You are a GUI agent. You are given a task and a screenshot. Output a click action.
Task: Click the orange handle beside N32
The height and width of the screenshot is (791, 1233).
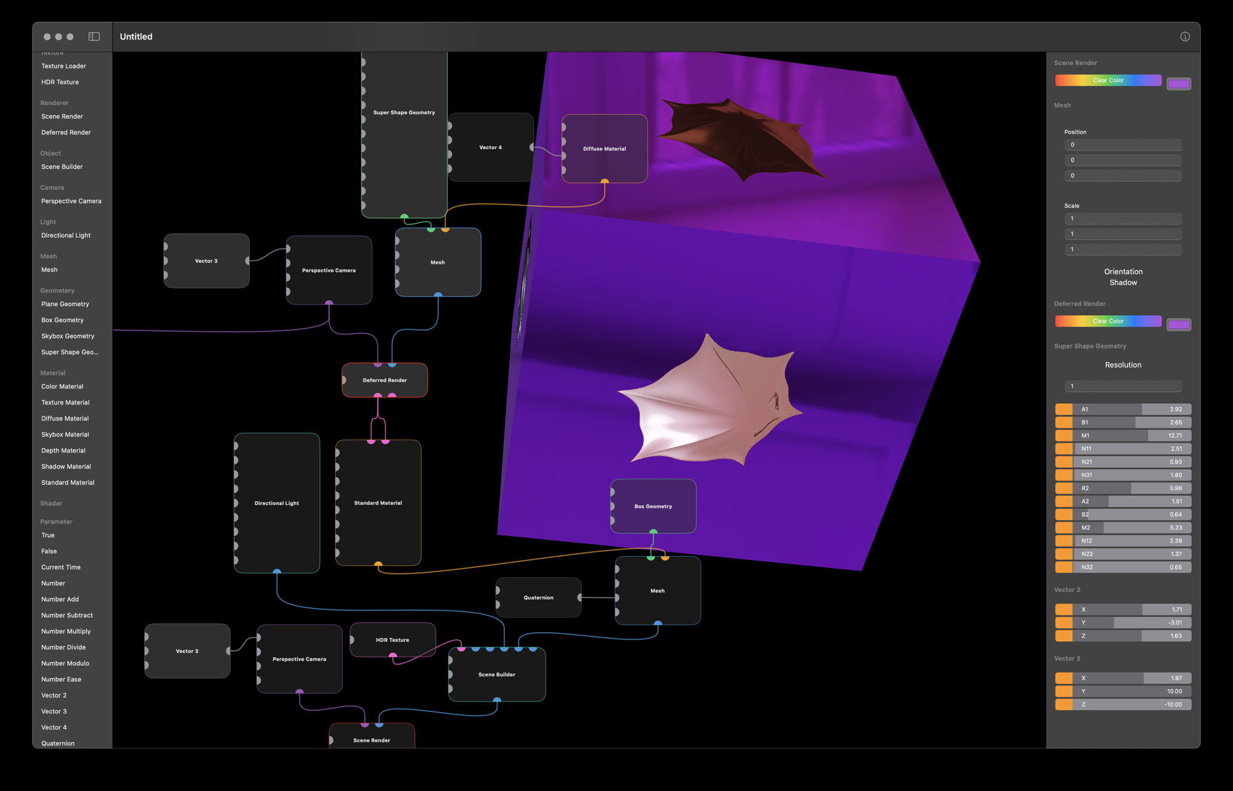(1063, 567)
